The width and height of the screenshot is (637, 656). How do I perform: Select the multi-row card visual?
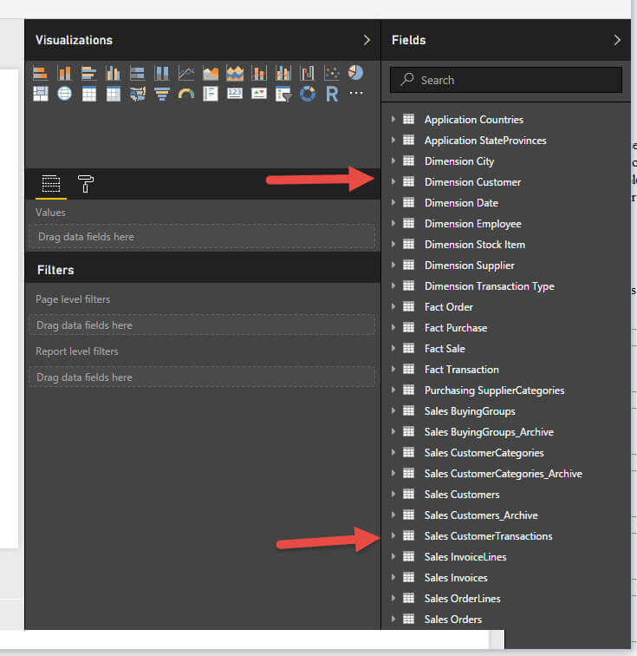point(211,94)
